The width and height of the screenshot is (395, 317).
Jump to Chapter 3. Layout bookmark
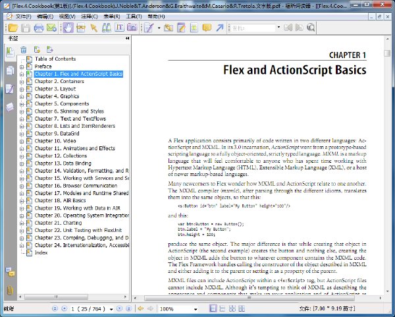click(x=55, y=89)
